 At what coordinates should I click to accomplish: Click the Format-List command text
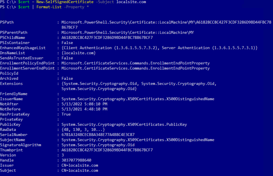(x=49, y=7)
